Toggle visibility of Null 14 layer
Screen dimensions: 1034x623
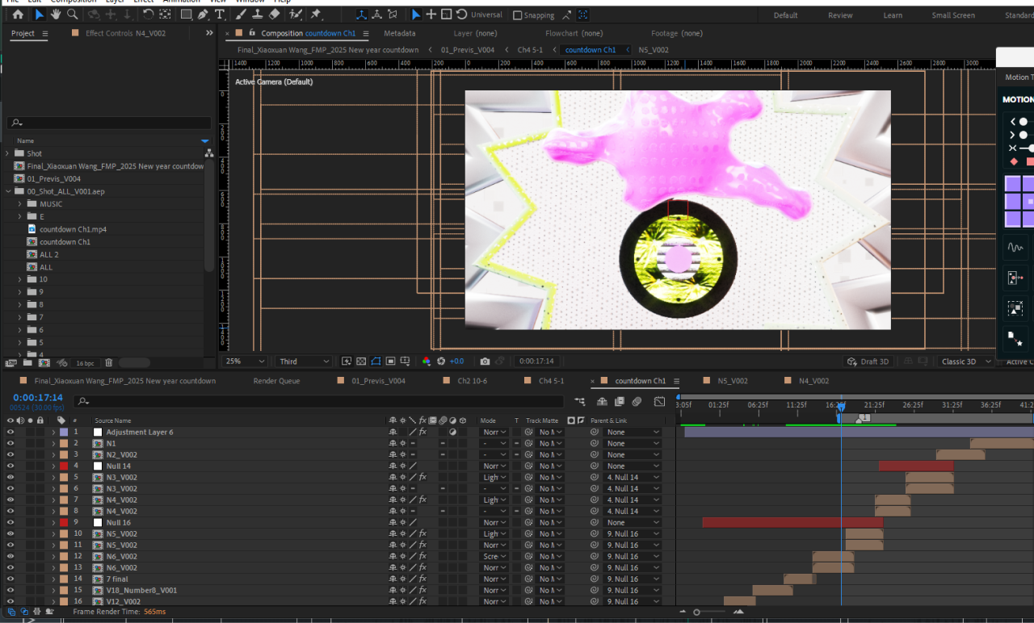pos(11,466)
